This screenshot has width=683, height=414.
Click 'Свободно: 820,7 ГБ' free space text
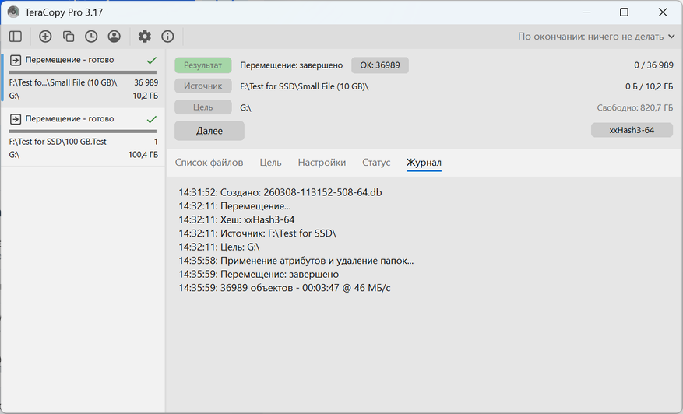click(635, 107)
